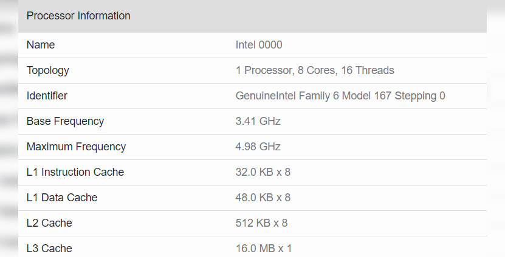Select the L2 Cache label
This screenshot has height=257, width=505.
point(49,223)
